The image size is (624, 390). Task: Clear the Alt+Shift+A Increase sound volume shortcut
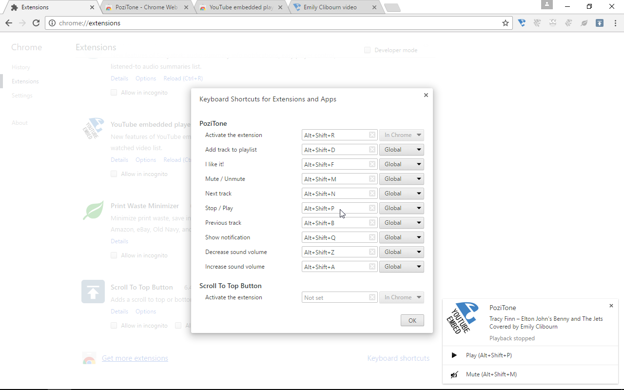pyautogui.click(x=372, y=267)
